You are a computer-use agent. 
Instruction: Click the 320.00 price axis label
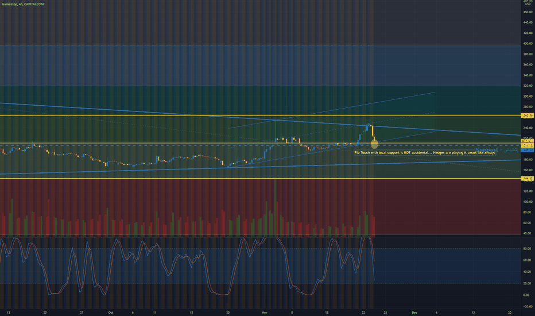[x=528, y=86]
